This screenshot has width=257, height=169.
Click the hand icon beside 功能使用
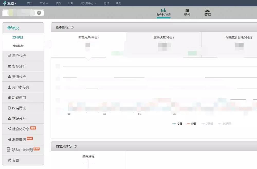[x=9, y=97]
